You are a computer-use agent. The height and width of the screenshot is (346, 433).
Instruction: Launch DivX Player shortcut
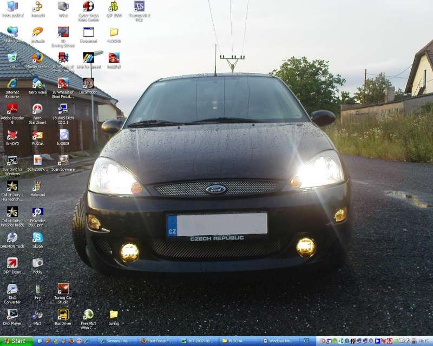pos(12,314)
